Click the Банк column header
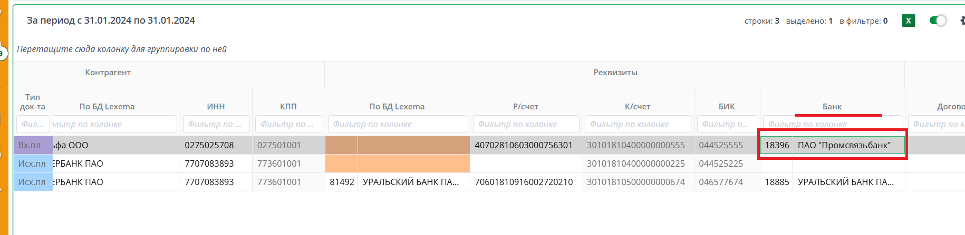This screenshot has height=235, width=965. pos(832,106)
